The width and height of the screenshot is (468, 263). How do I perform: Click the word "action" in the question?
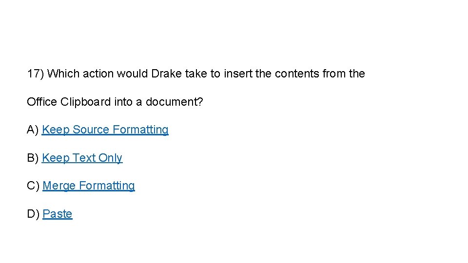[x=98, y=74]
